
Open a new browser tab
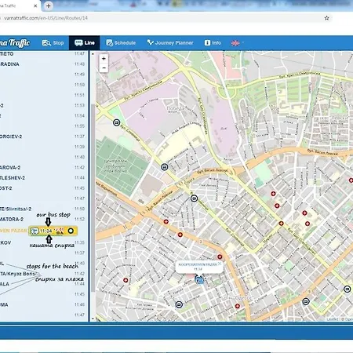click(x=49, y=5)
